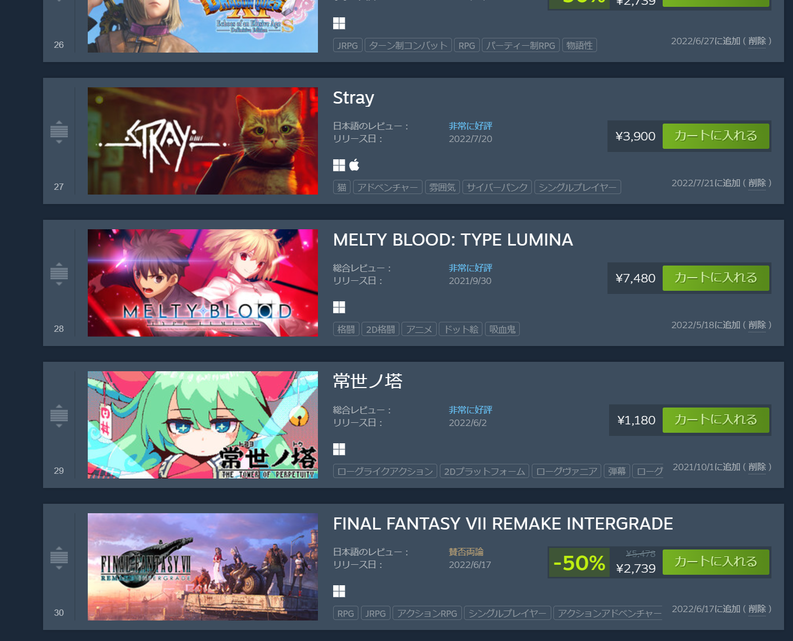793x641 pixels.
Task: Select the ローグヴァニア tag under 常世ノ塔
Action: [x=567, y=471]
